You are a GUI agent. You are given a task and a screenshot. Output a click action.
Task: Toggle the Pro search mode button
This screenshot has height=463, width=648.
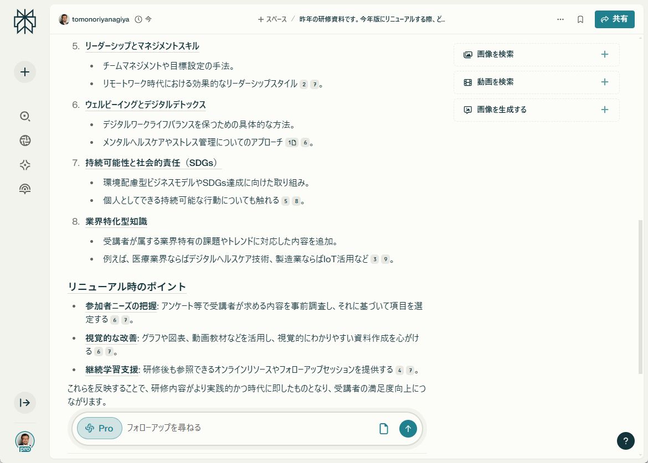100,428
